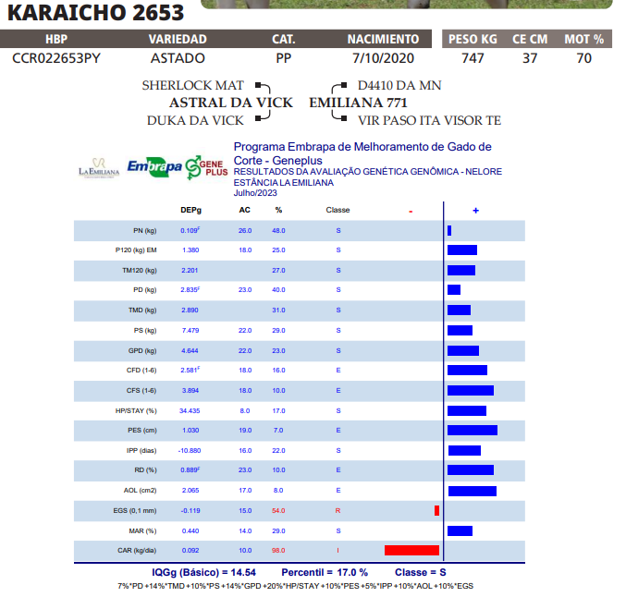The width and height of the screenshot is (626, 597).
Task: Click the dam name EMILIANA 771
Action: [358, 103]
